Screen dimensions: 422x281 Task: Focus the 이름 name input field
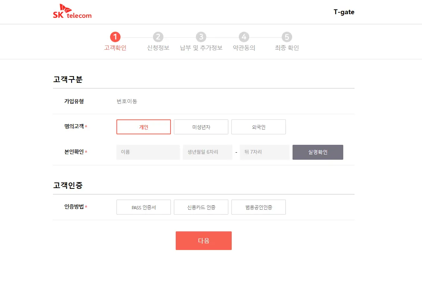coord(148,152)
